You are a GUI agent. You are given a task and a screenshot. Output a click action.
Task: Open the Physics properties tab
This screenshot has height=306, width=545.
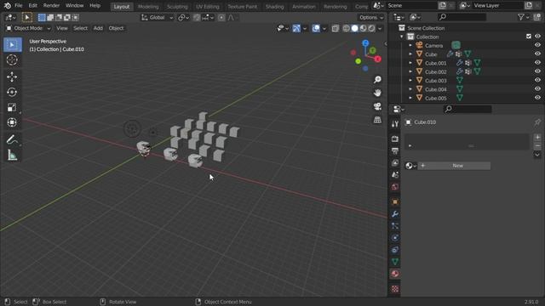click(395, 238)
